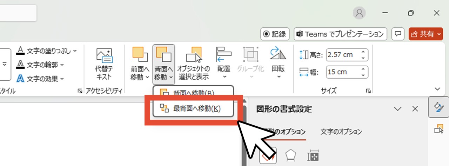
Task: Open 代替テキスト alt text pane
Action: (x=104, y=64)
